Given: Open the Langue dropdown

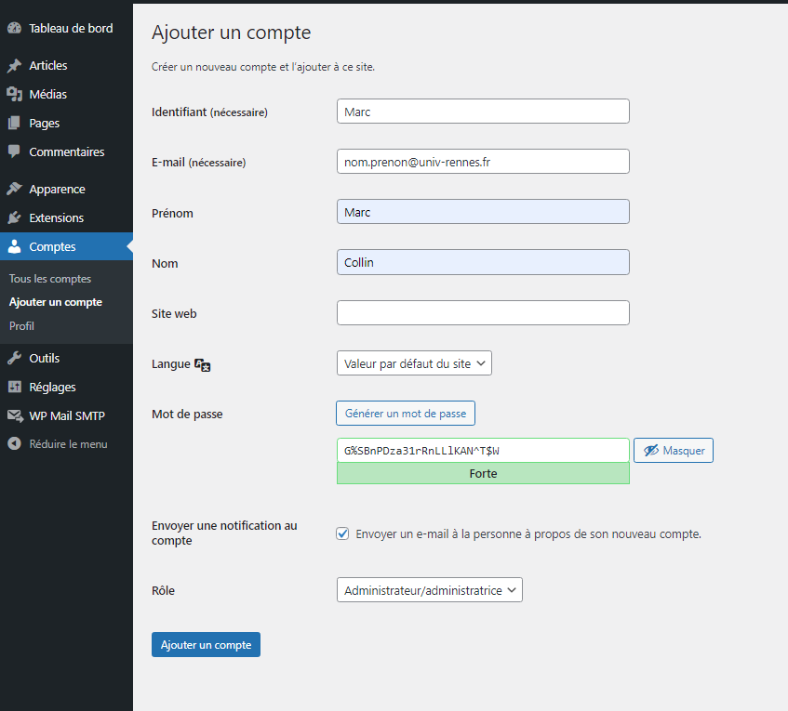Looking at the screenshot, I should pyautogui.click(x=414, y=363).
